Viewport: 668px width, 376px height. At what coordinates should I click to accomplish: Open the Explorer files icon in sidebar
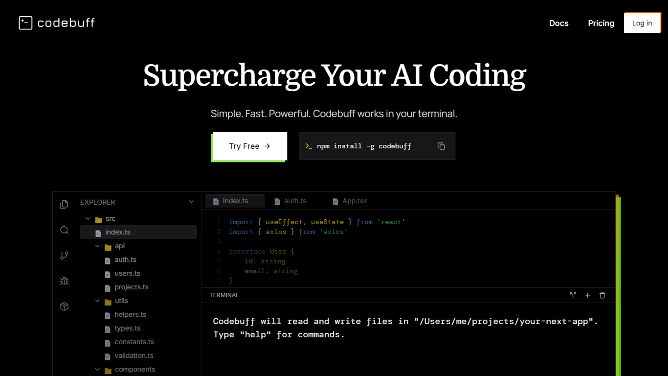(64, 205)
